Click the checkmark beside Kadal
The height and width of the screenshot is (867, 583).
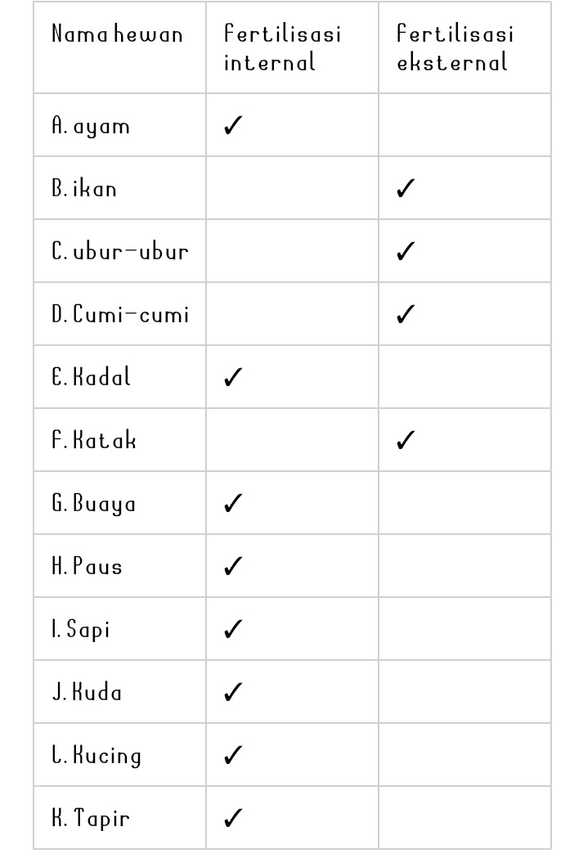click(233, 378)
